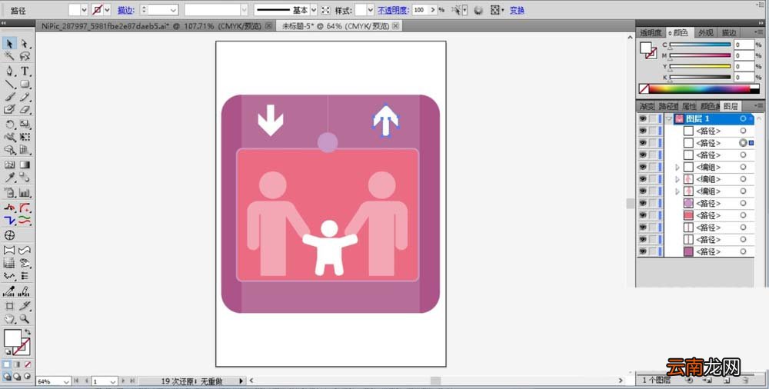Open the Layers panel flyout menu
The height and width of the screenshot is (389, 769).
[759, 105]
